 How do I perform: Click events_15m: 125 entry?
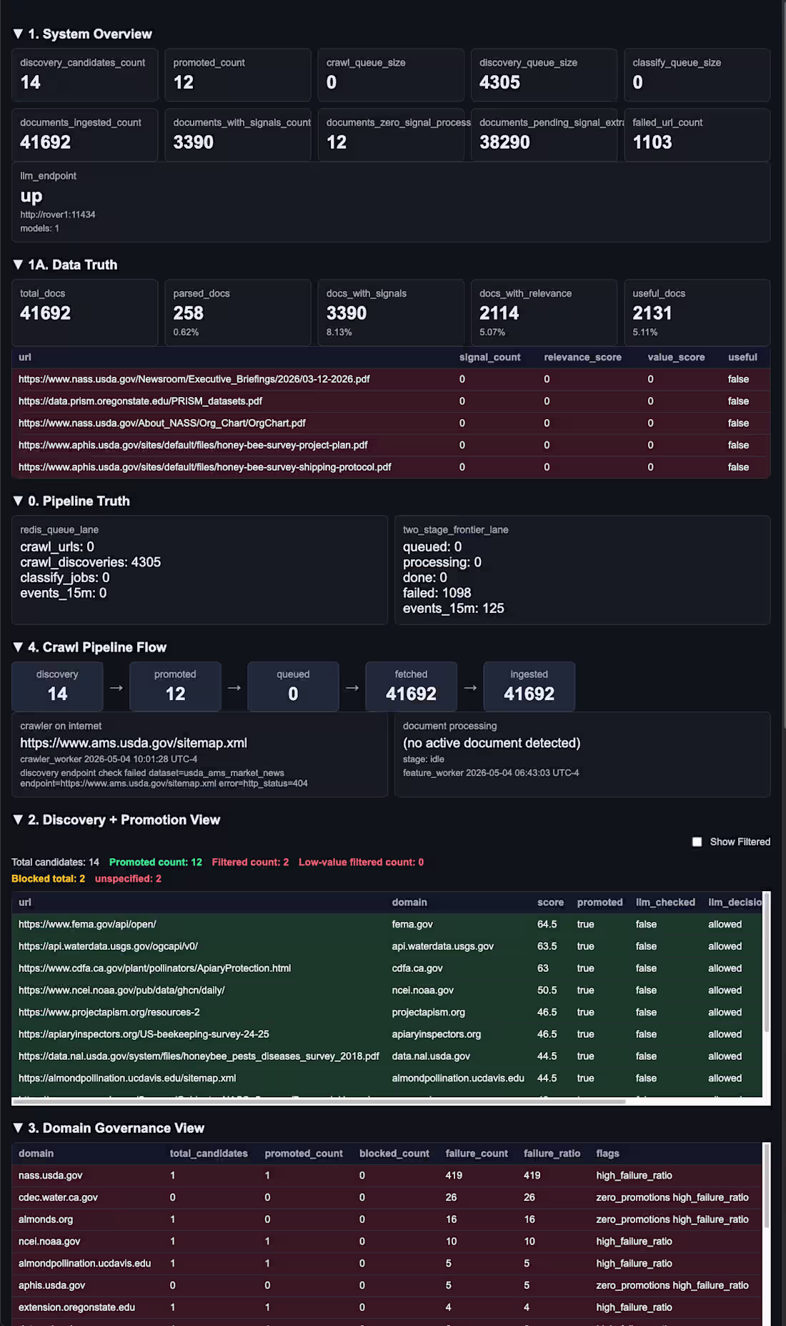pos(453,609)
